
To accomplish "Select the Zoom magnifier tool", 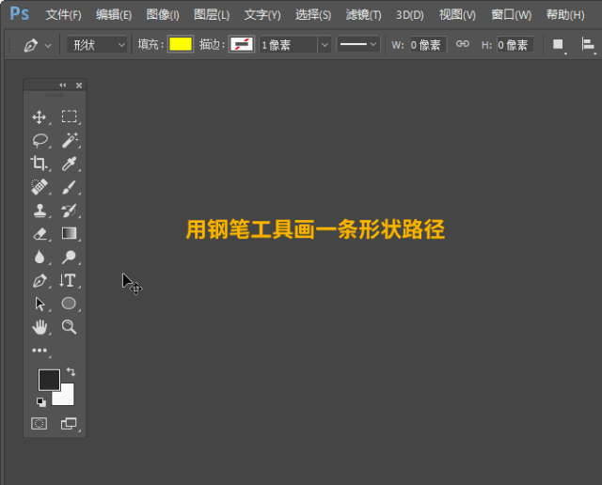I will (x=69, y=327).
